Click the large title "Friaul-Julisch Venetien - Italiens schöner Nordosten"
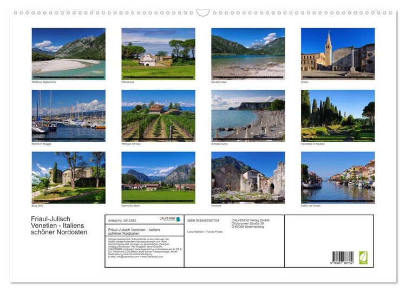 (59, 225)
